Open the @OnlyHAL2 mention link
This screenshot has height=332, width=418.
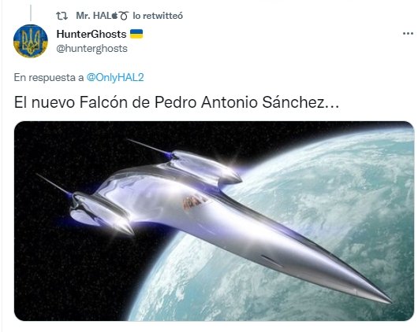(115, 77)
